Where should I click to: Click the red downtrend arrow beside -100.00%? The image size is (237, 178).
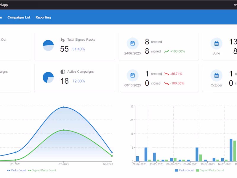point(166,83)
